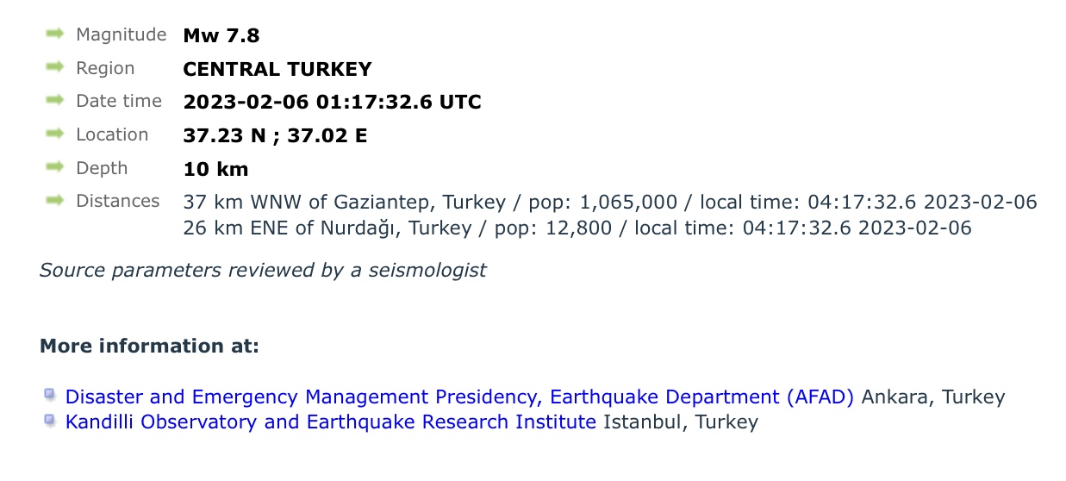Click the green arrow beside Region
1066x481 pixels.
(55, 67)
